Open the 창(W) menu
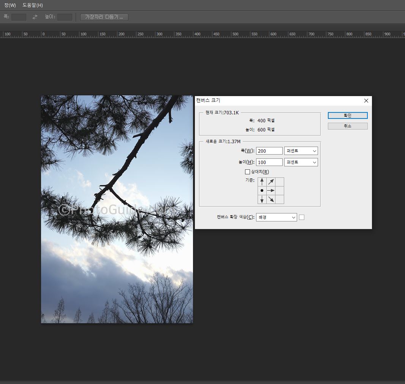 click(x=10, y=5)
